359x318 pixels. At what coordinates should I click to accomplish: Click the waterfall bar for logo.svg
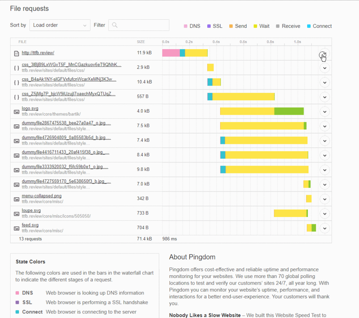coord(262,111)
